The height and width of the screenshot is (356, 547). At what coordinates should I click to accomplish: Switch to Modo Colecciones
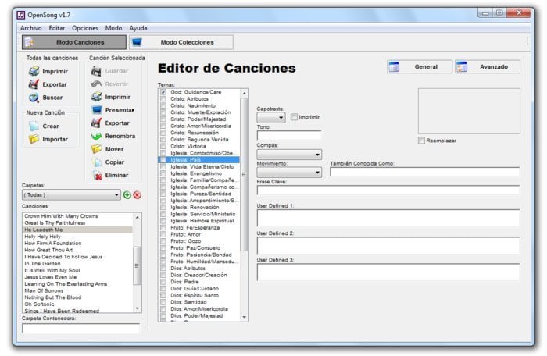[x=170, y=42]
